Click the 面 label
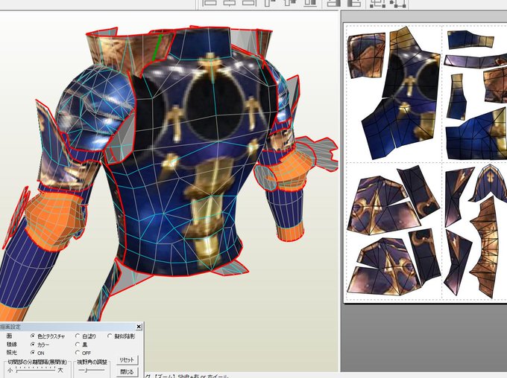The height and width of the screenshot is (378, 507). click(x=10, y=336)
